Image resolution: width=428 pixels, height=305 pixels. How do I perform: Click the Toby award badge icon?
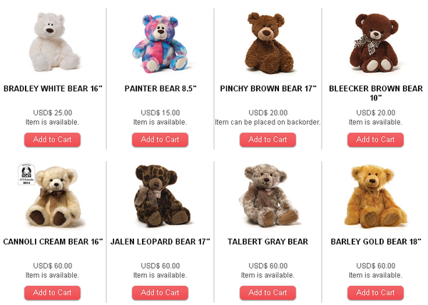(x=26, y=174)
